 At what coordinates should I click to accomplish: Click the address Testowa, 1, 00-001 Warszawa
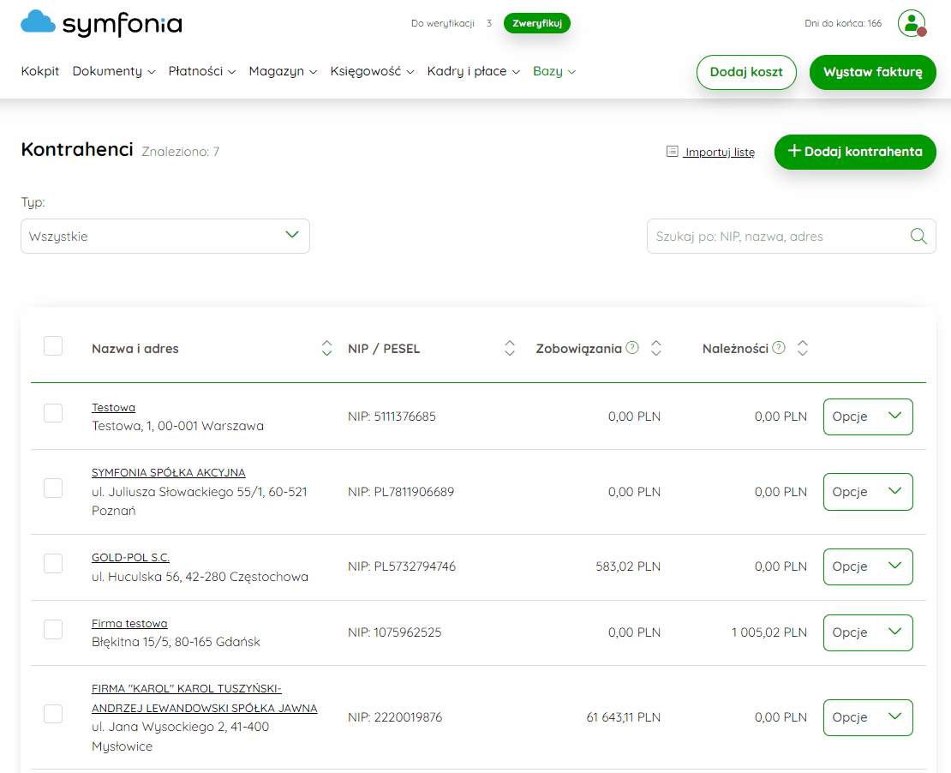point(177,426)
